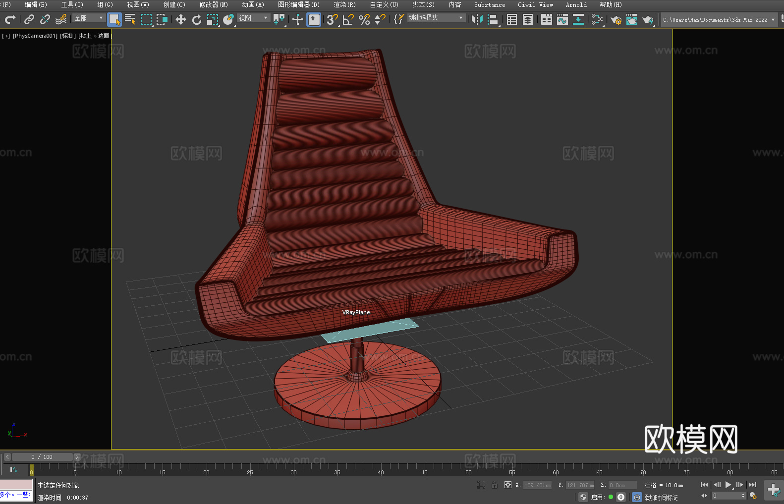
Task: Open Time Configuration icon
Action: (x=753, y=496)
